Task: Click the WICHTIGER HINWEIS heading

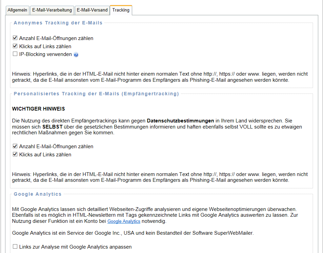Action: click(38, 109)
